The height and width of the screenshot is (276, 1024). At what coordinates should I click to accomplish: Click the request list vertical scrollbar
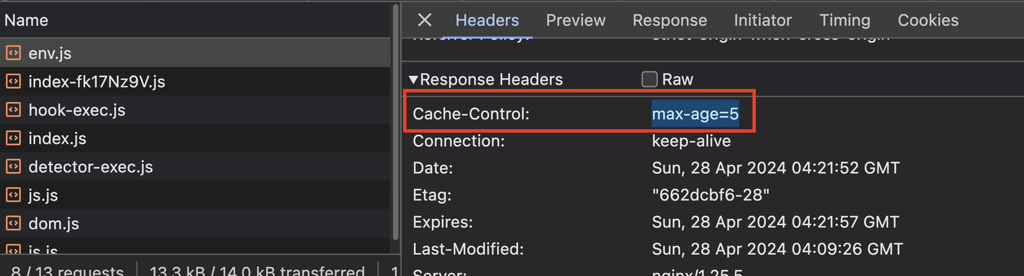[x=395, y=124]
